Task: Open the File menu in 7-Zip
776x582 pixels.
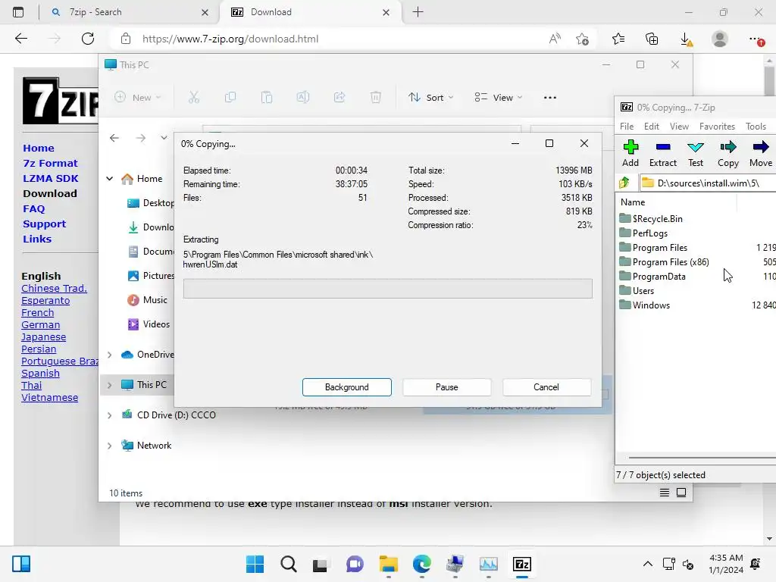Action: [x=627, y=127]
